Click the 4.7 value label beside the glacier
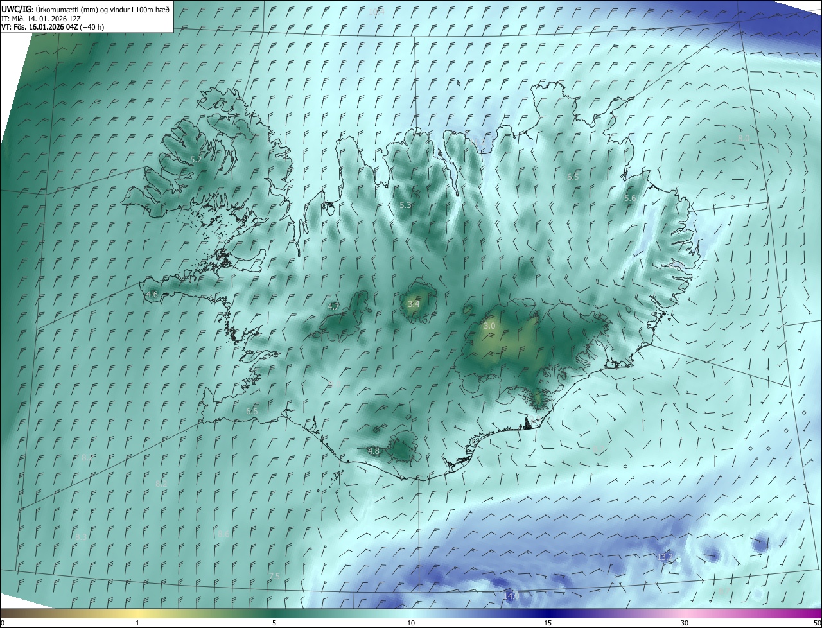This screenshot has height=628, width=822. [x=333, y=307]
